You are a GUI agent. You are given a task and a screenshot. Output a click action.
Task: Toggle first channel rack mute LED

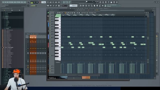50,14
